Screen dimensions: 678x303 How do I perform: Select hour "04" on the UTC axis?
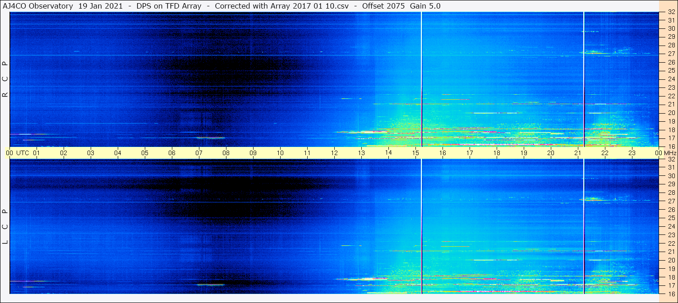(118, 153)
